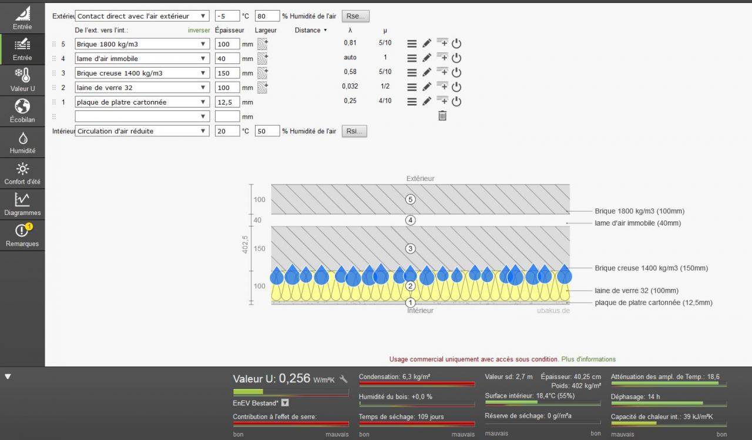Open the EnEV Bestand dropdown arrow

(285, 403)
